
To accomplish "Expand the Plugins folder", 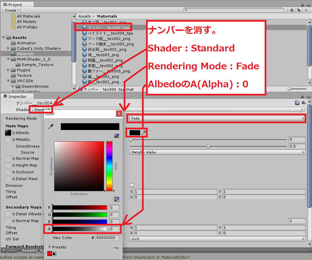I will [8, 70].
